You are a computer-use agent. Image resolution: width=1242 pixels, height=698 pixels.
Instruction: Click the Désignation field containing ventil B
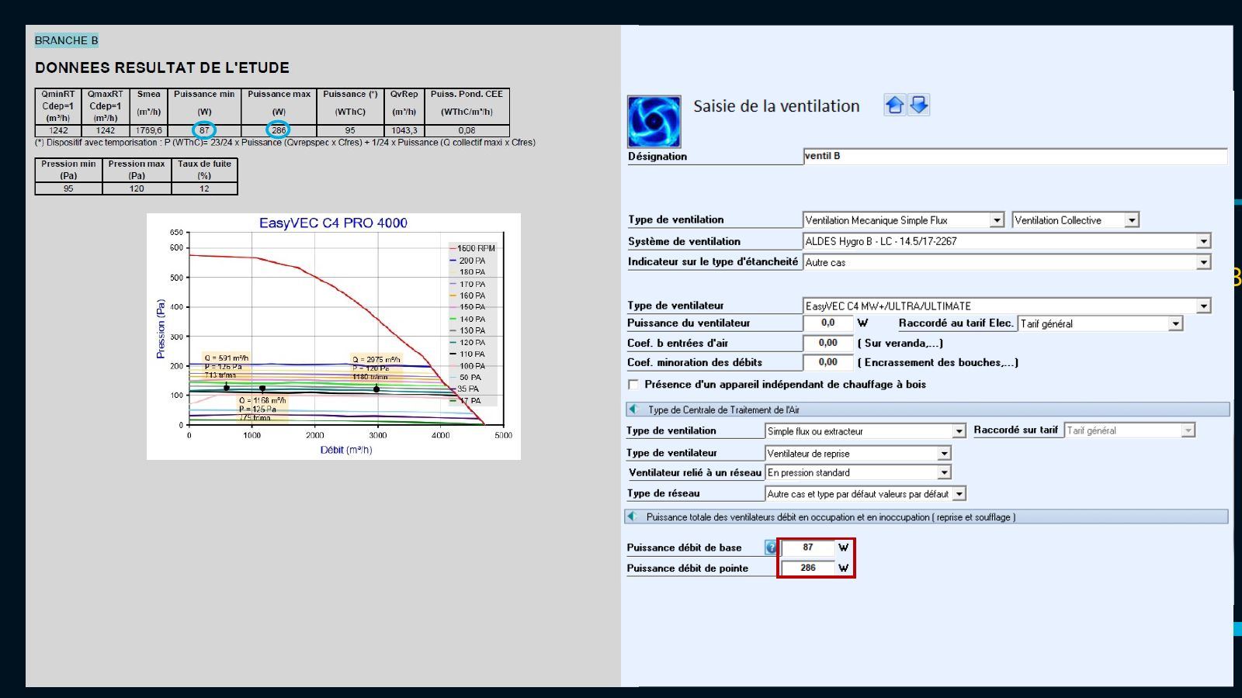click(x=1015, y=156)
